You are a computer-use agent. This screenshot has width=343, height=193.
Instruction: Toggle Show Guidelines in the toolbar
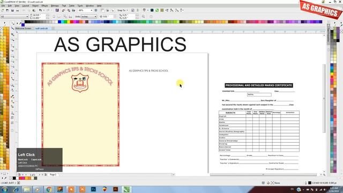pos(112,10)
